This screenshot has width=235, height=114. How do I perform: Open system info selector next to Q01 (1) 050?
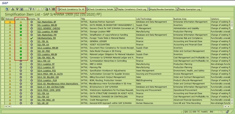[198, 111]
